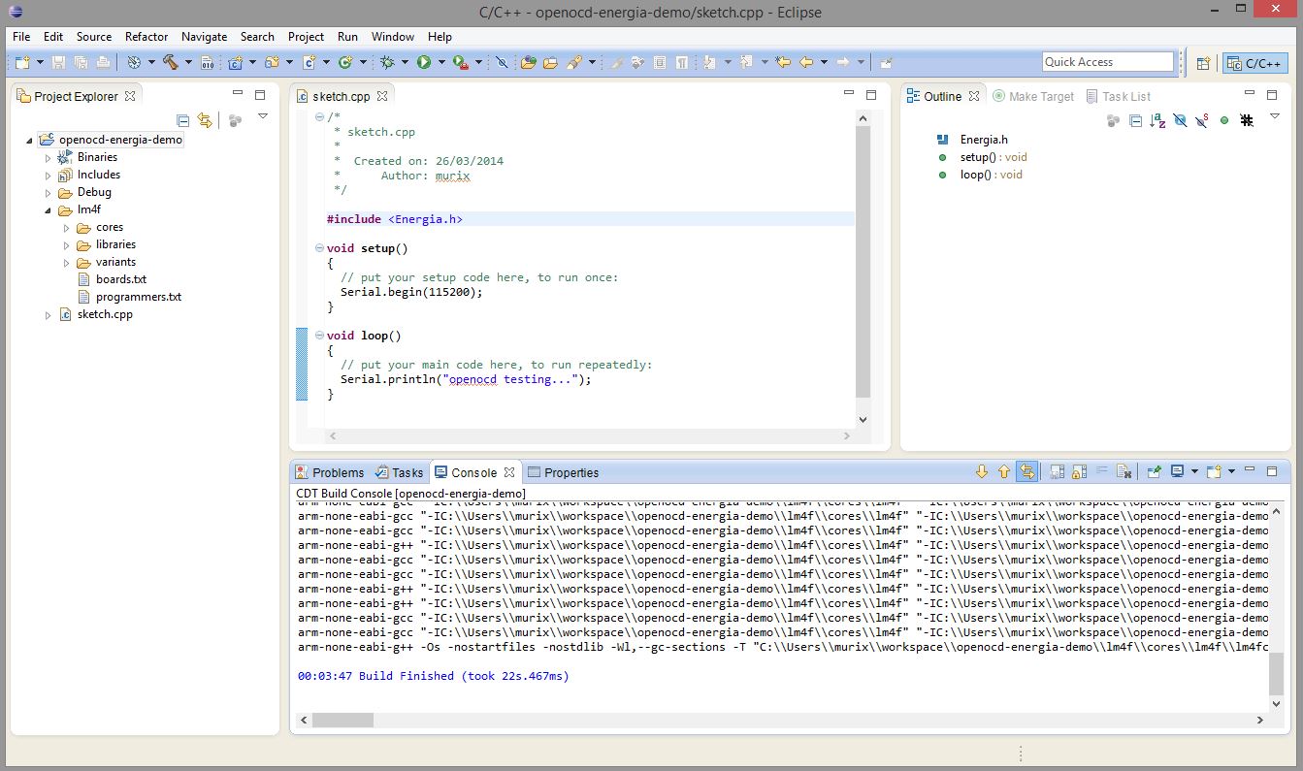Toggle Hide Non-Public Members green dot
This screenshot has height=771, width=1303.
tap(1224, 120)
